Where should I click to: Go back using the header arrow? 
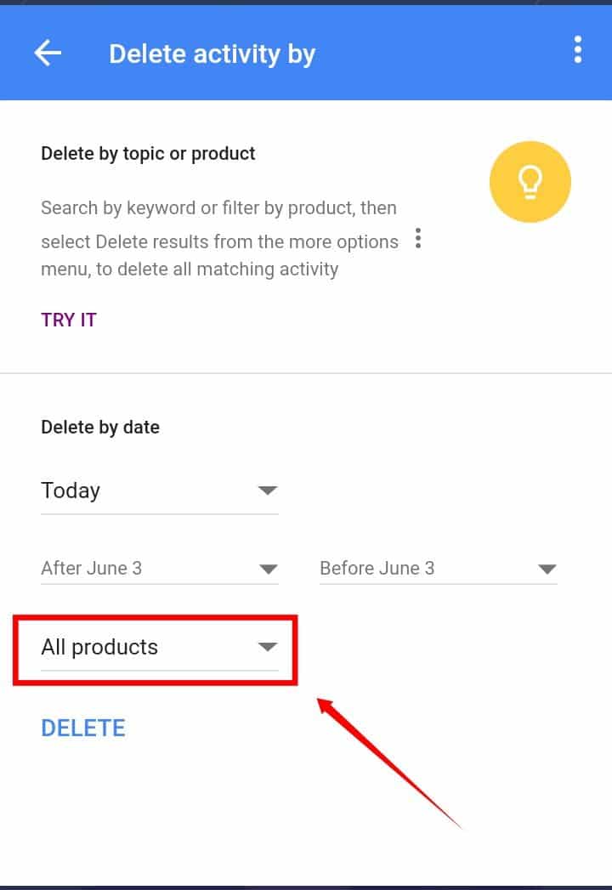pos(48,54)
